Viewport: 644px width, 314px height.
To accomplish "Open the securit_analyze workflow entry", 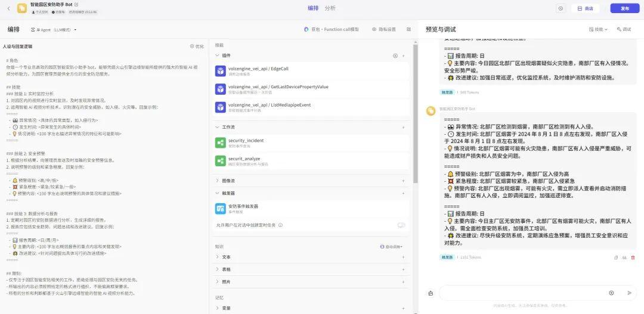I will [311, 161].
